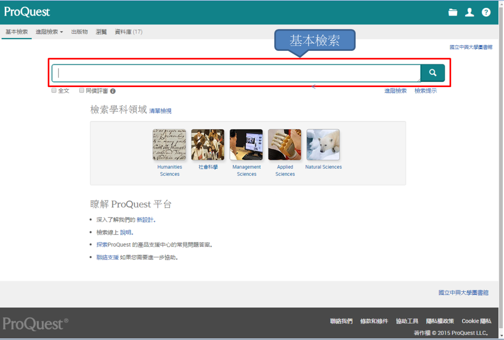Screen dimensions: 504x340
Task: Select Natural Sciences polar bear thumbnail
Action: tap(323, 145)
